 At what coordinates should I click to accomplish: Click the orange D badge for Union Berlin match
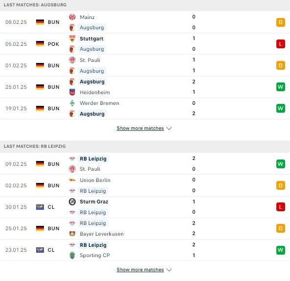[x=281, y=185]
